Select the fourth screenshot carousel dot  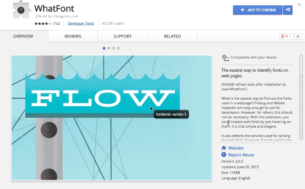(118, 48)
